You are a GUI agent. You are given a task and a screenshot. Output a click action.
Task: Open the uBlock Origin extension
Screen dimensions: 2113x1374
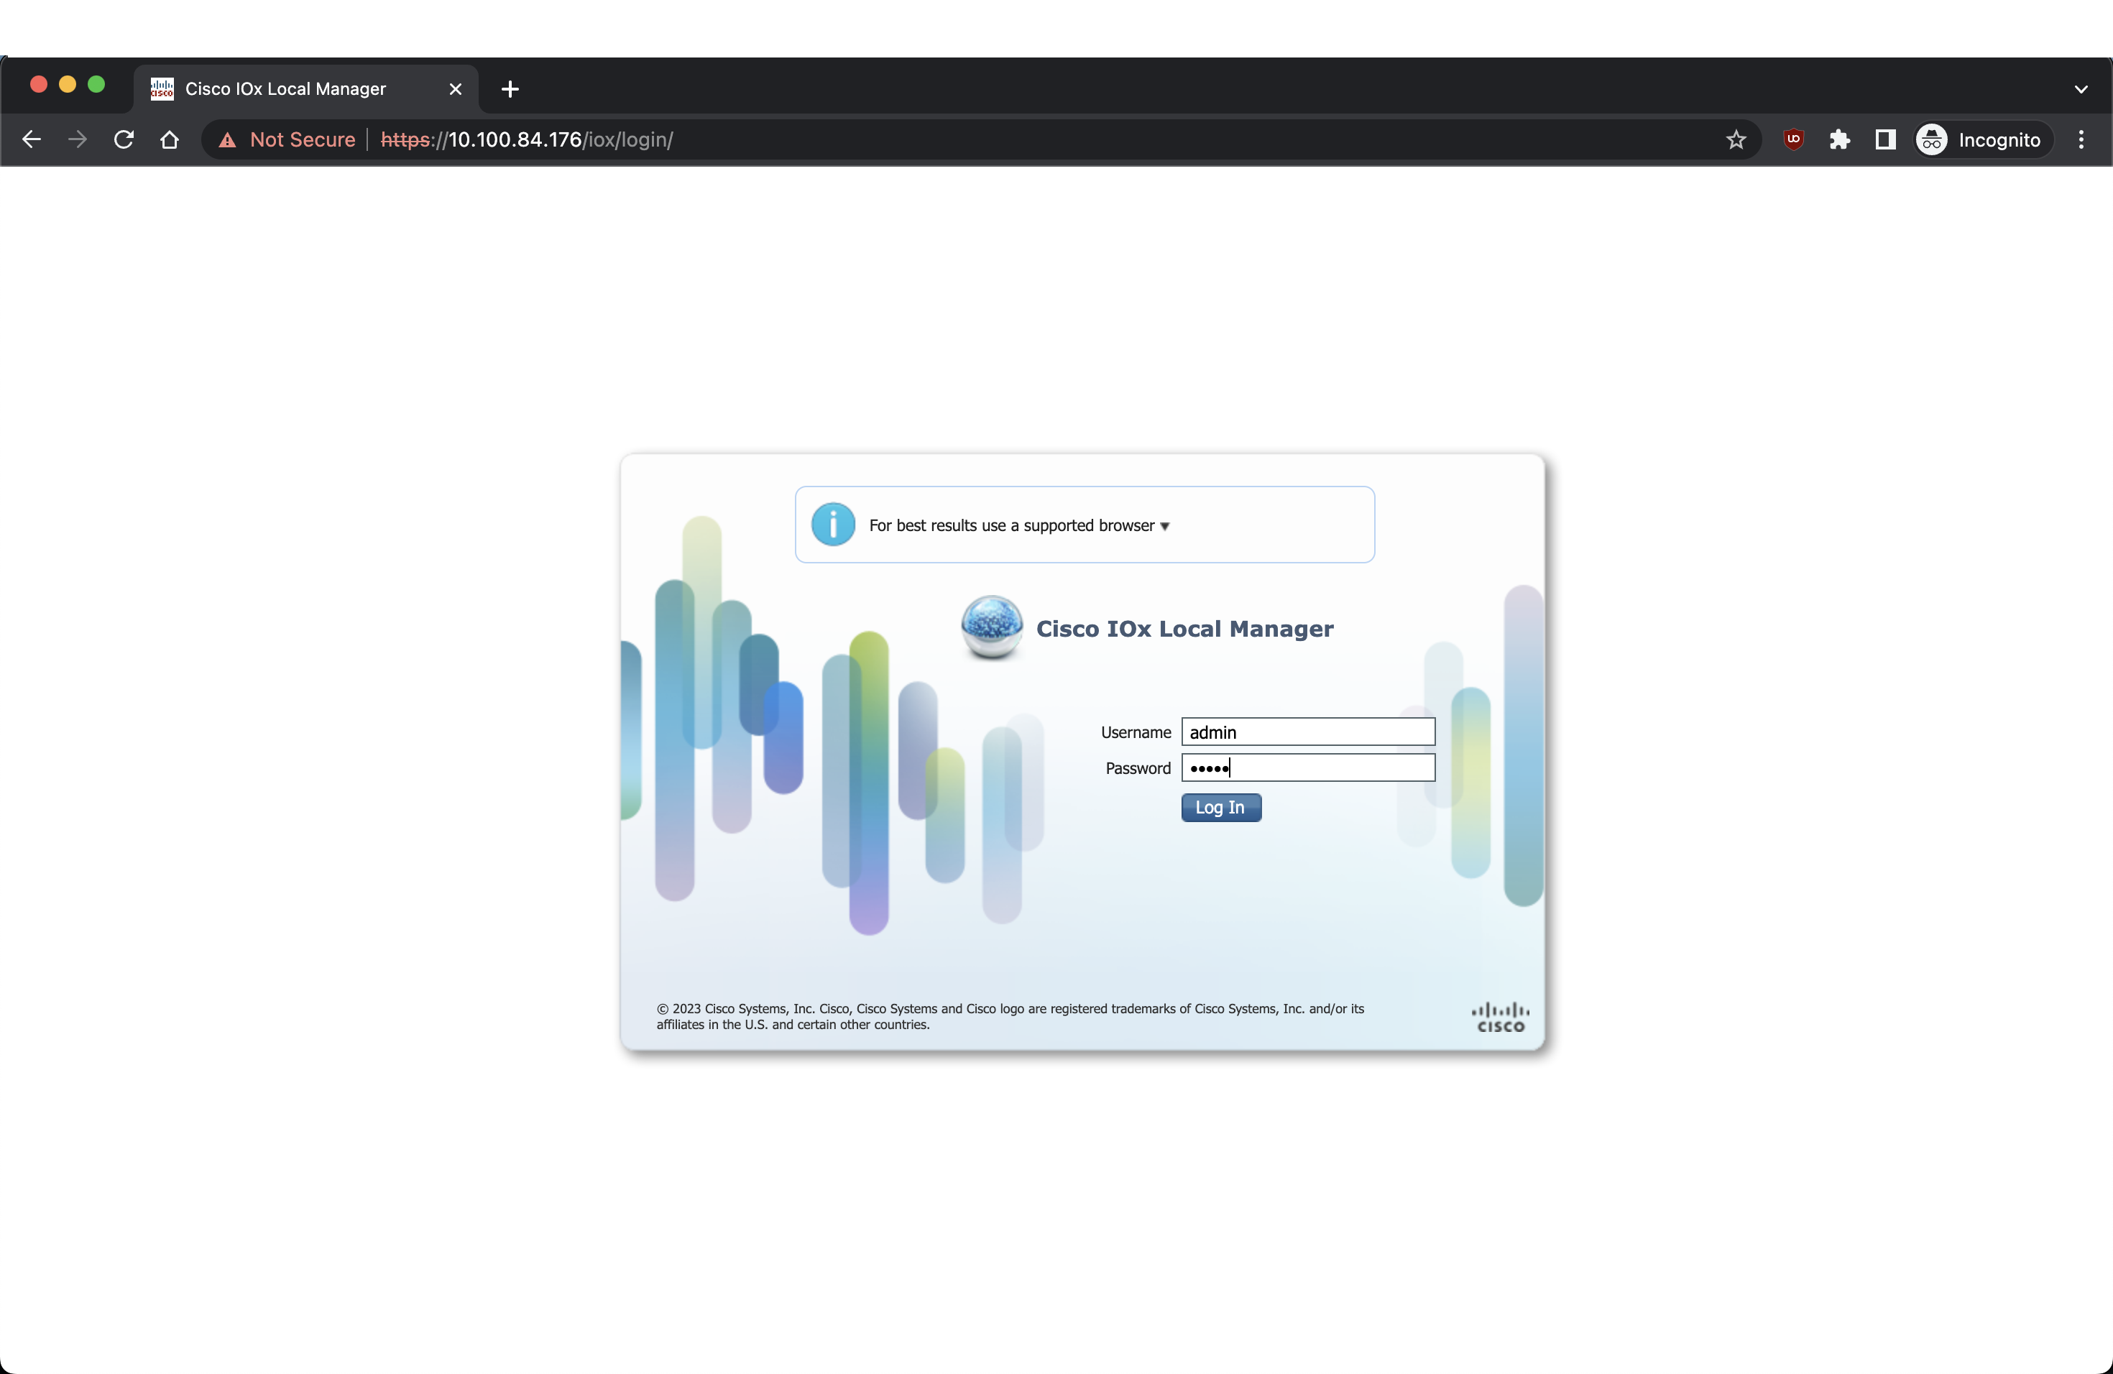click(x=1793, y=139)
